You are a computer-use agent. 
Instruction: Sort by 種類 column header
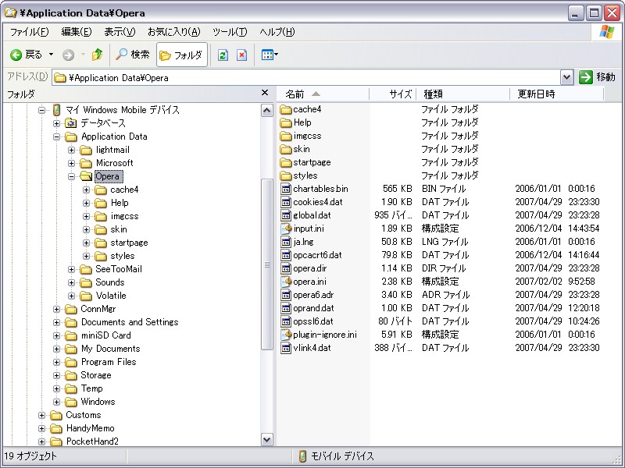coord(463,94)
